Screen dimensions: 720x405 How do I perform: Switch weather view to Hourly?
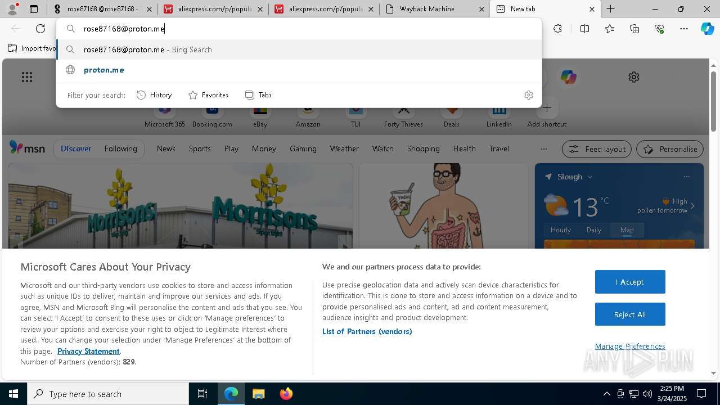[x=561, y=229]
